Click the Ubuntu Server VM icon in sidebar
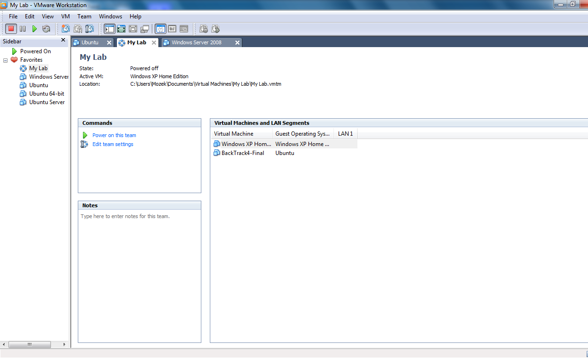The image size is (588, 358). point(23,102)
